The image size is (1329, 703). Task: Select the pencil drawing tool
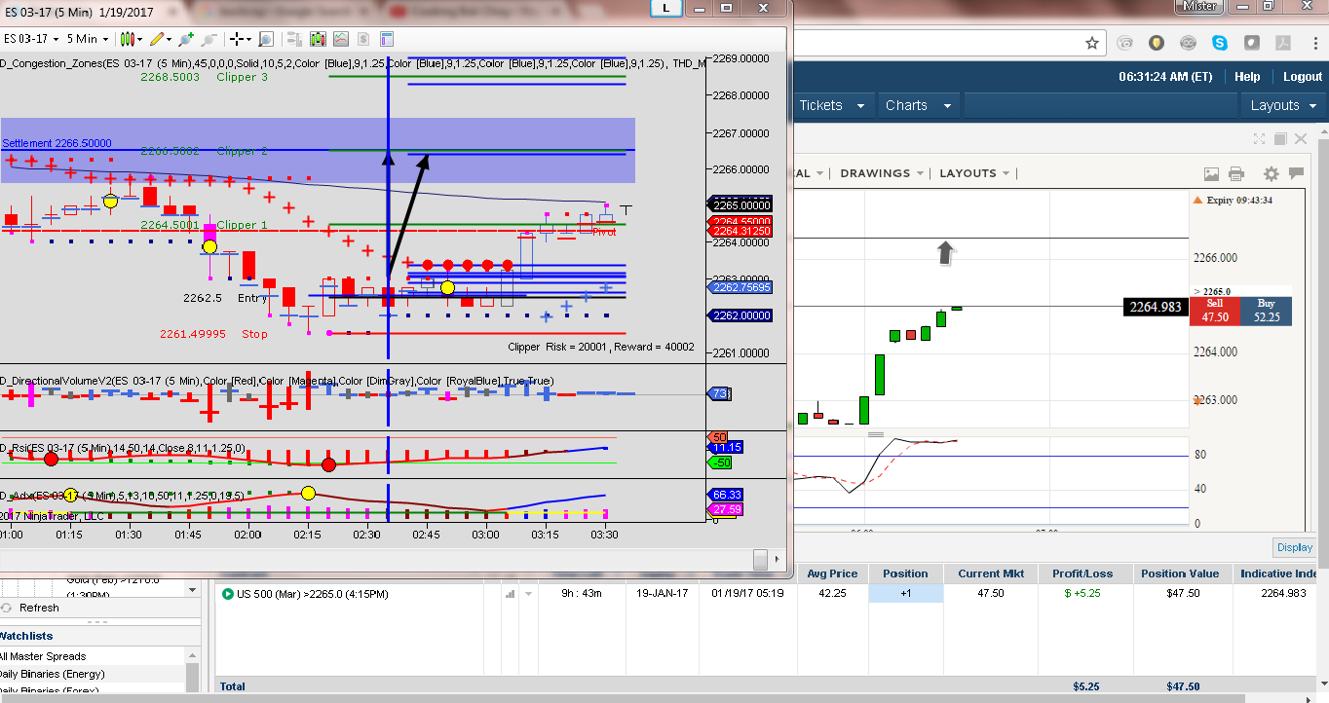158,39
